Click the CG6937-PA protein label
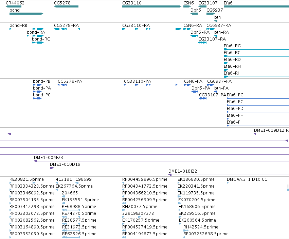 pos(219,81)
